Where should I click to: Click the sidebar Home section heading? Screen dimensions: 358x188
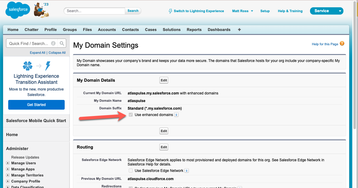click(12, 135)
